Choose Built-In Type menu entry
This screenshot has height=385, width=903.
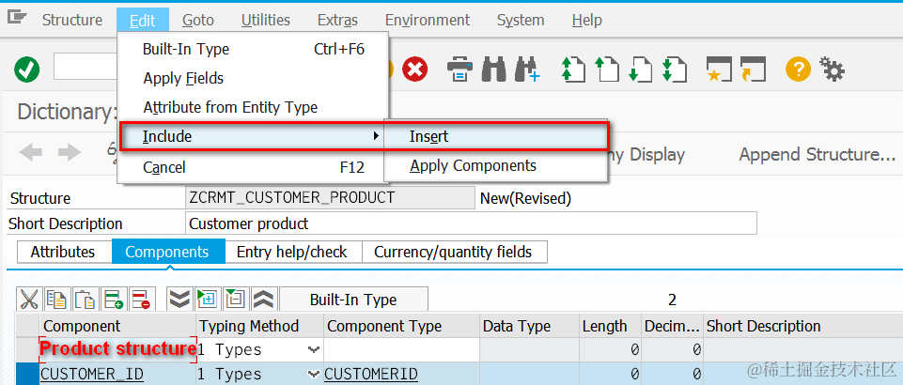tap(254, 50)
